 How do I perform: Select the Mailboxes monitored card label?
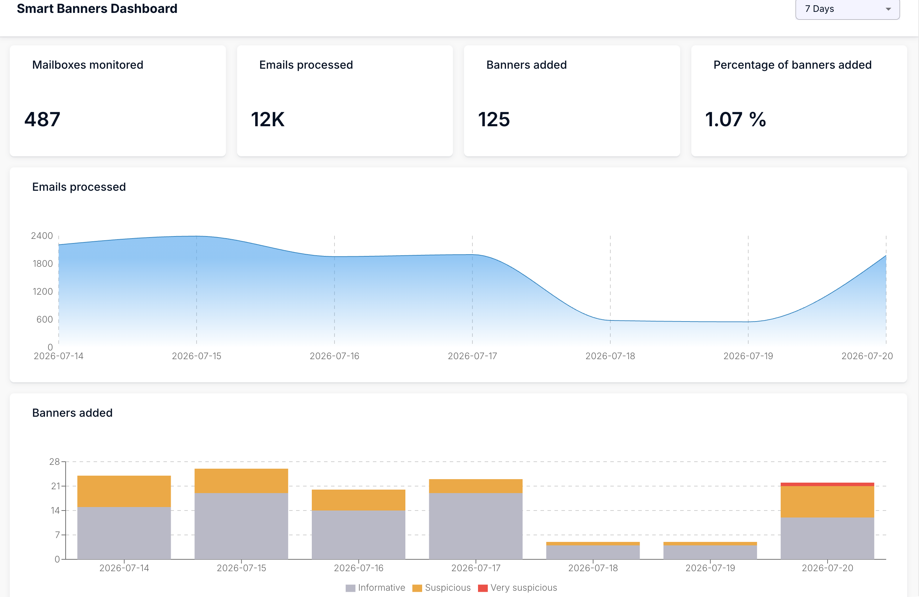tap(88, 65)
